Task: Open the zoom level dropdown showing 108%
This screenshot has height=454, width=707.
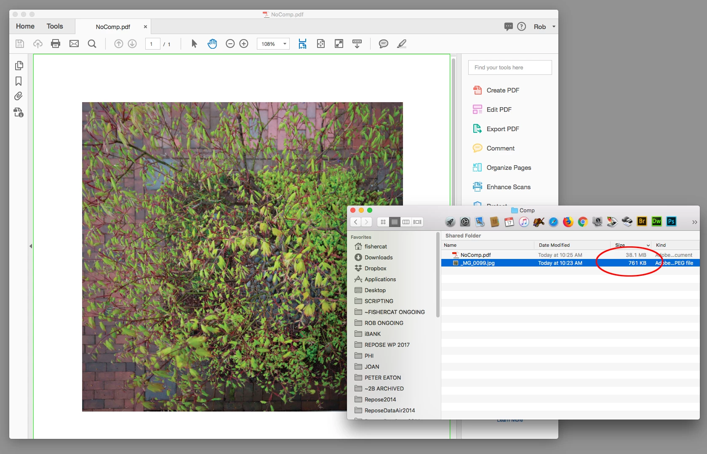Action: coord(273,44)
